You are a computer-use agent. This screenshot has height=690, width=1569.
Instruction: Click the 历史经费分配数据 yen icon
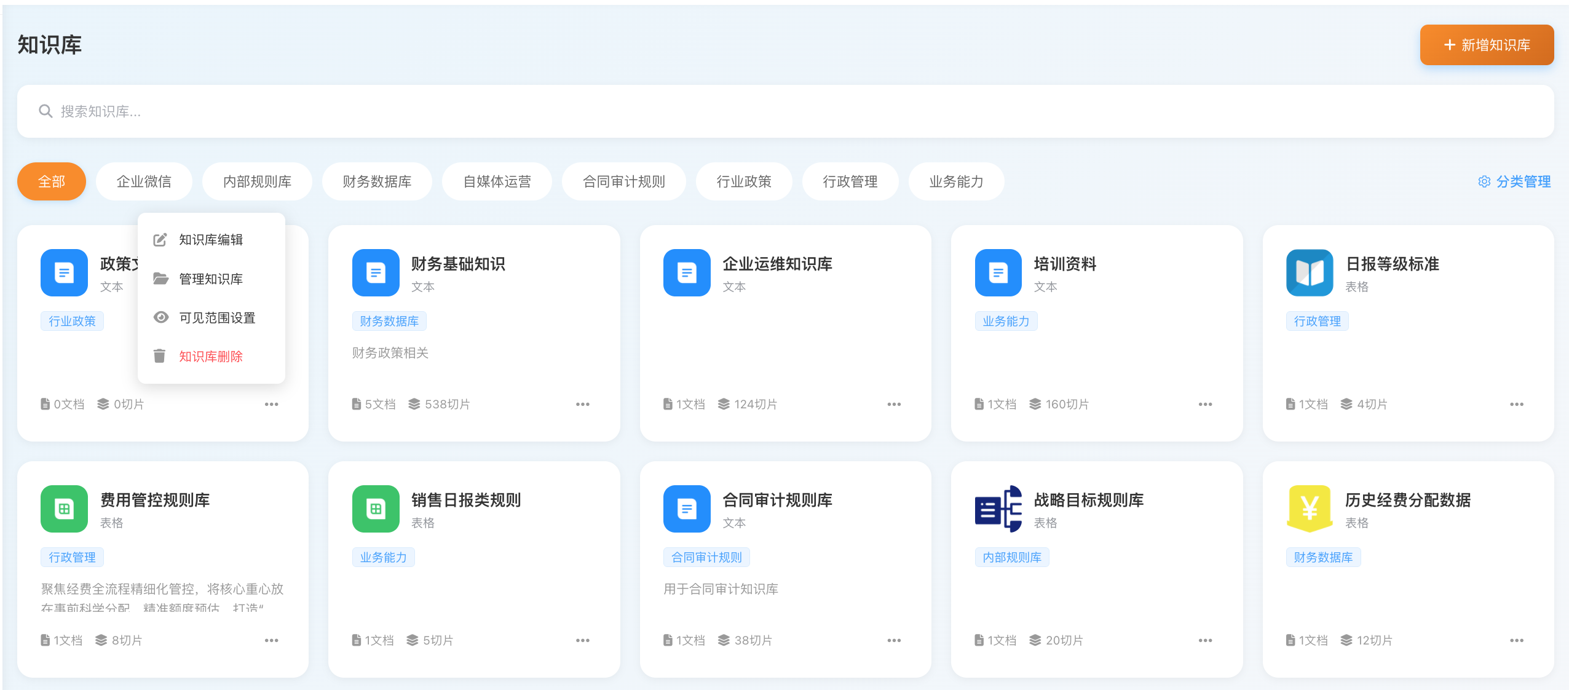click(x=1310, y=509)
